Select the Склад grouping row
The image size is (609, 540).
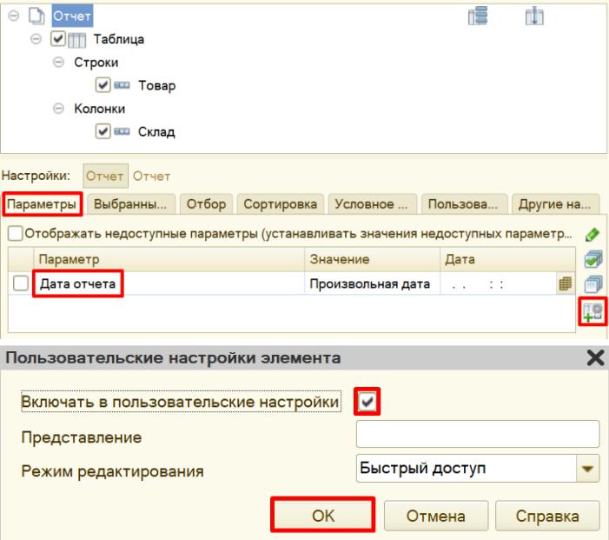156,132
